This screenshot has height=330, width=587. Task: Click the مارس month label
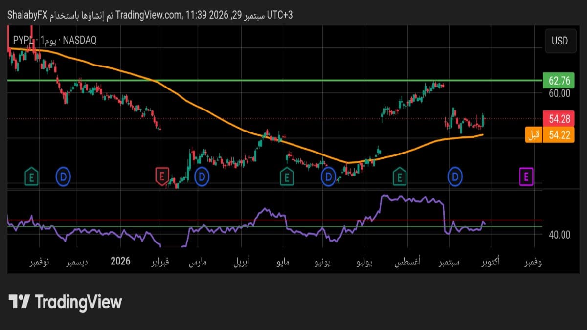click(x=198, y=262)
